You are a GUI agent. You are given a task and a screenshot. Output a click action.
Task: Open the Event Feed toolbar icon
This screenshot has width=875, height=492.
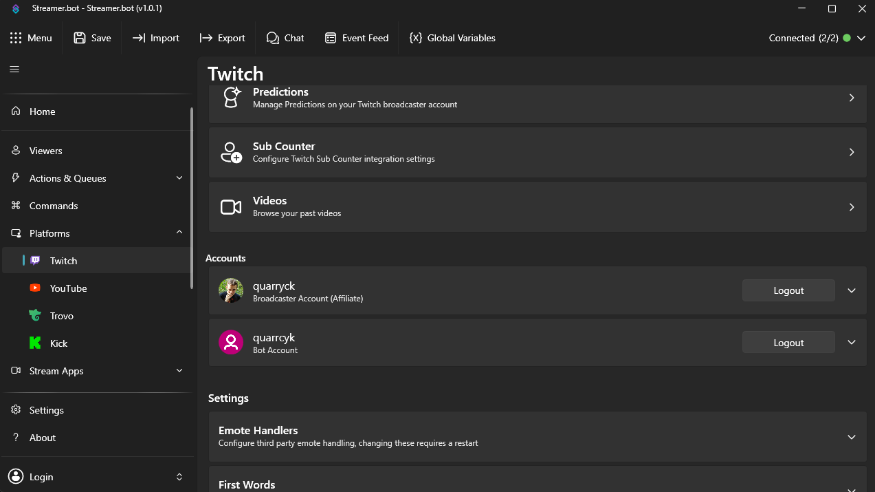[x=331, y=38]
